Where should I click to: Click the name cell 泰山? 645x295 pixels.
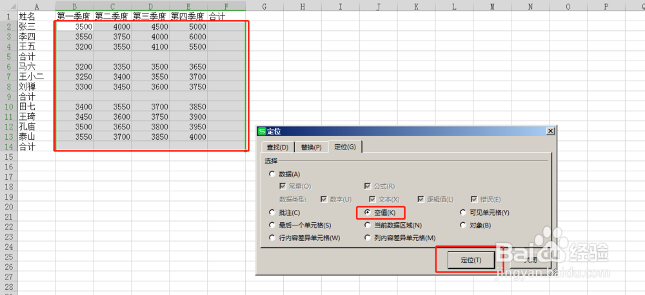click(x=37, y=137)
